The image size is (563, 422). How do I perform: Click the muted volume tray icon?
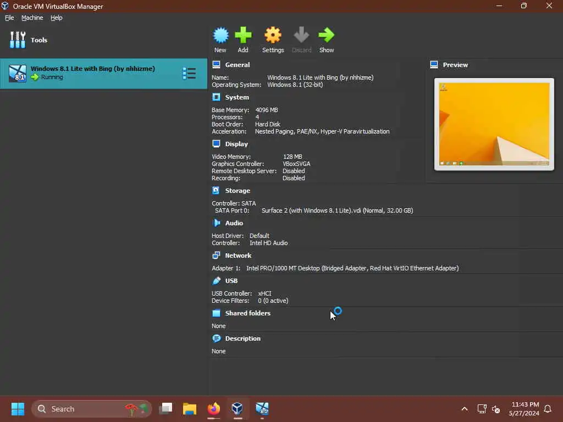pos(496,409)
